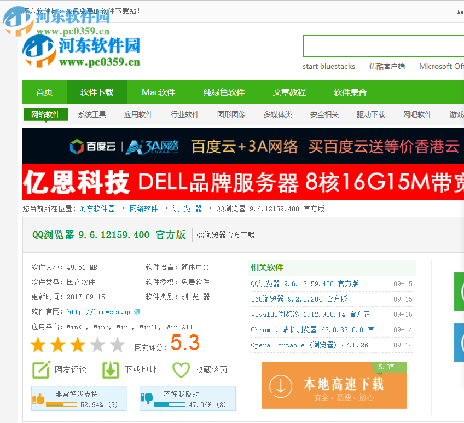Favorite the page with the heart icon
The width and height of the screenshot is (464, 423).
tap(181, 369)
